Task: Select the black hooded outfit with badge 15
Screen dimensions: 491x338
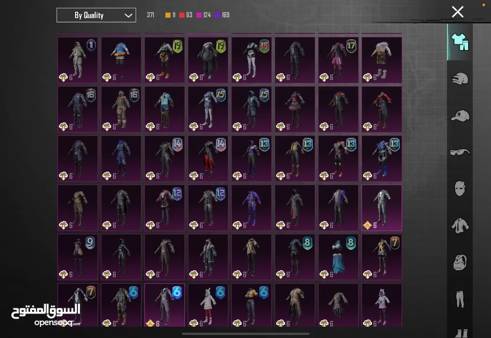Action: pos(252,109)
